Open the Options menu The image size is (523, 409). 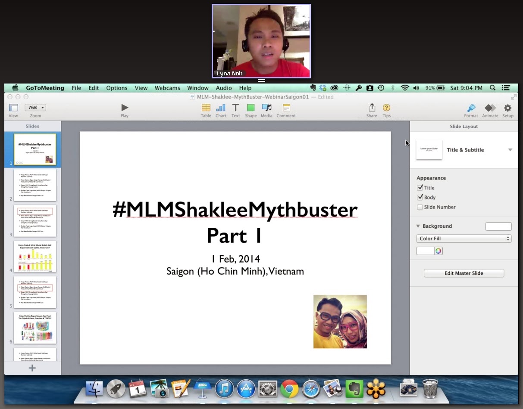point(117,88)
